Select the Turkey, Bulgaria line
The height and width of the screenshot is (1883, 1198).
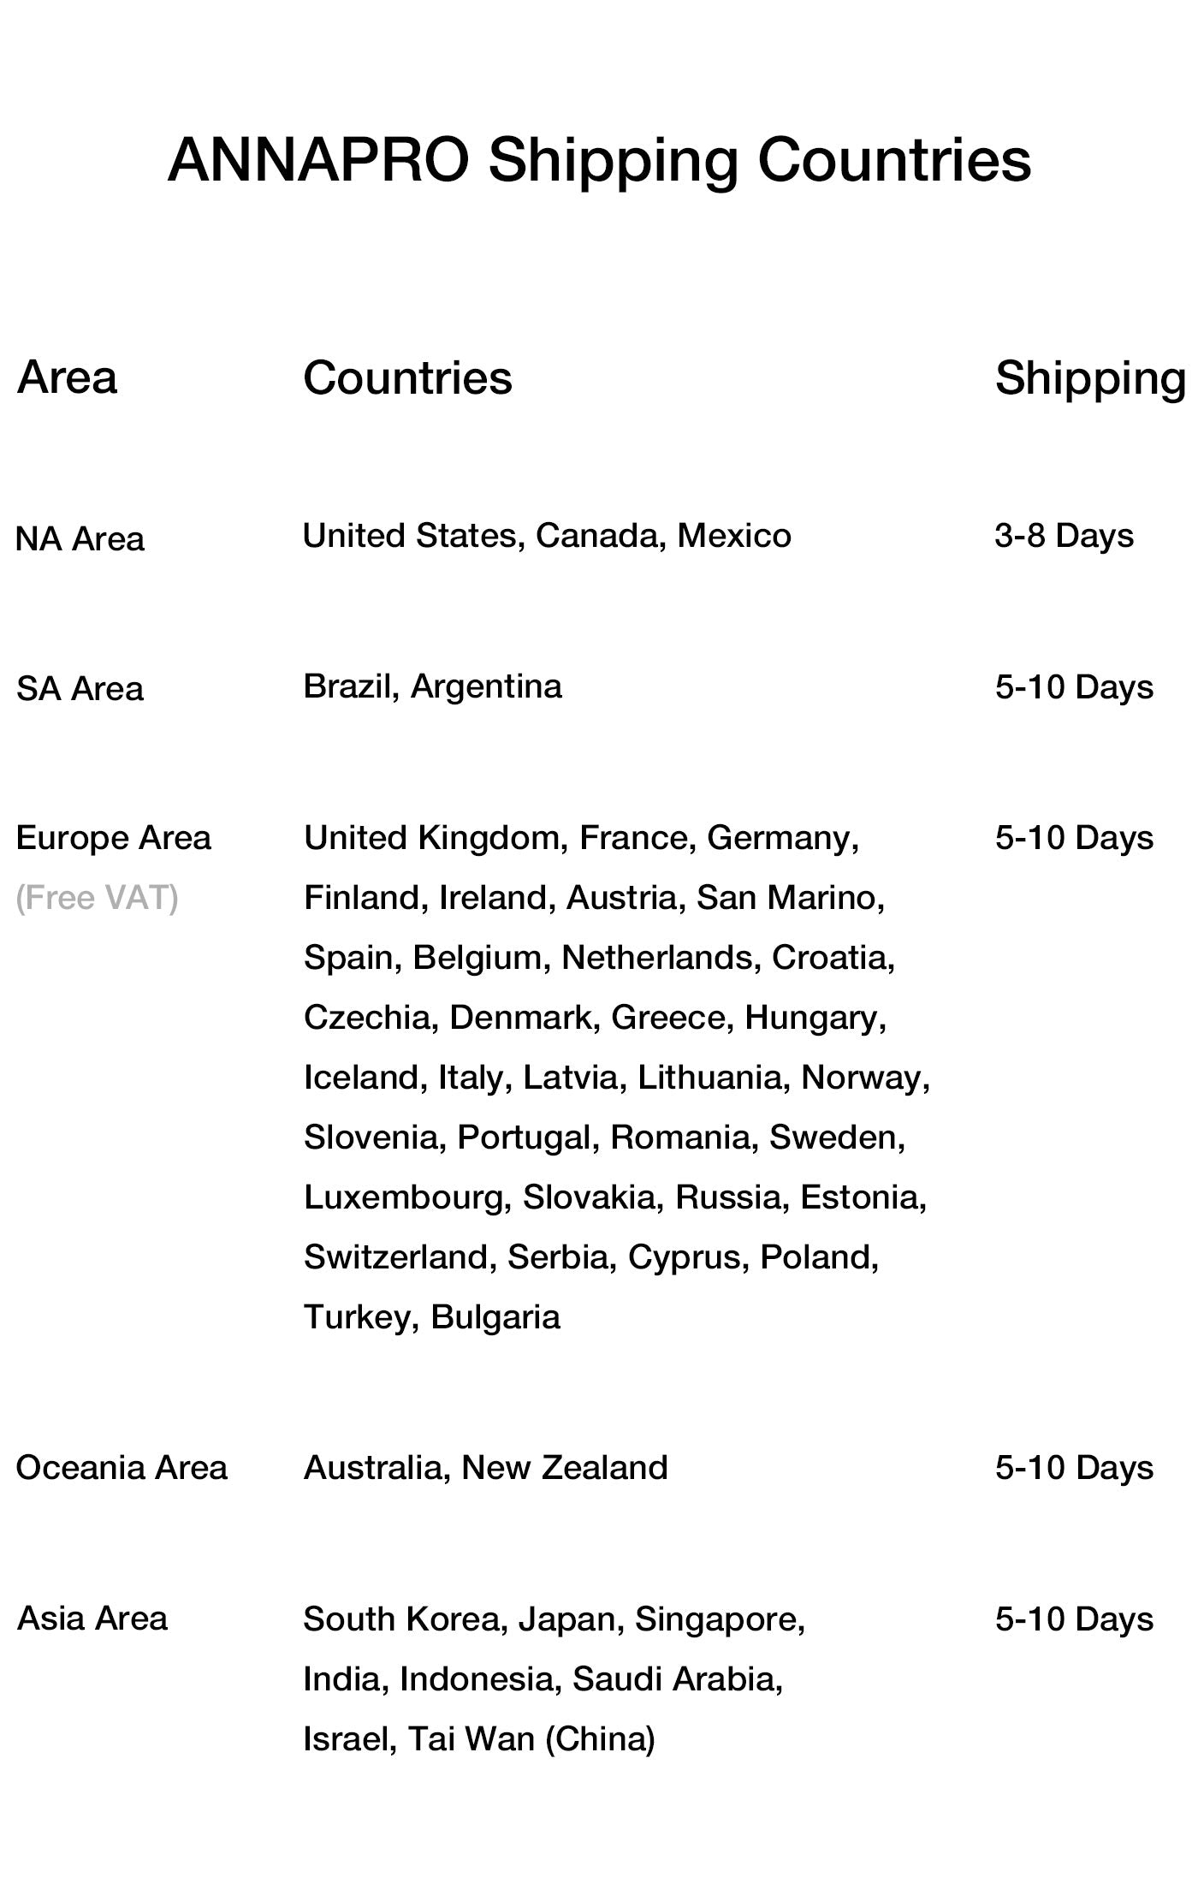coord(432,1317)
